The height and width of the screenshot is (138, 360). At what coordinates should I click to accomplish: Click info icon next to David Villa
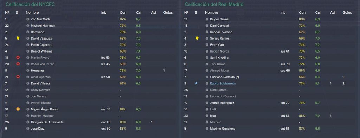(28, 83)
